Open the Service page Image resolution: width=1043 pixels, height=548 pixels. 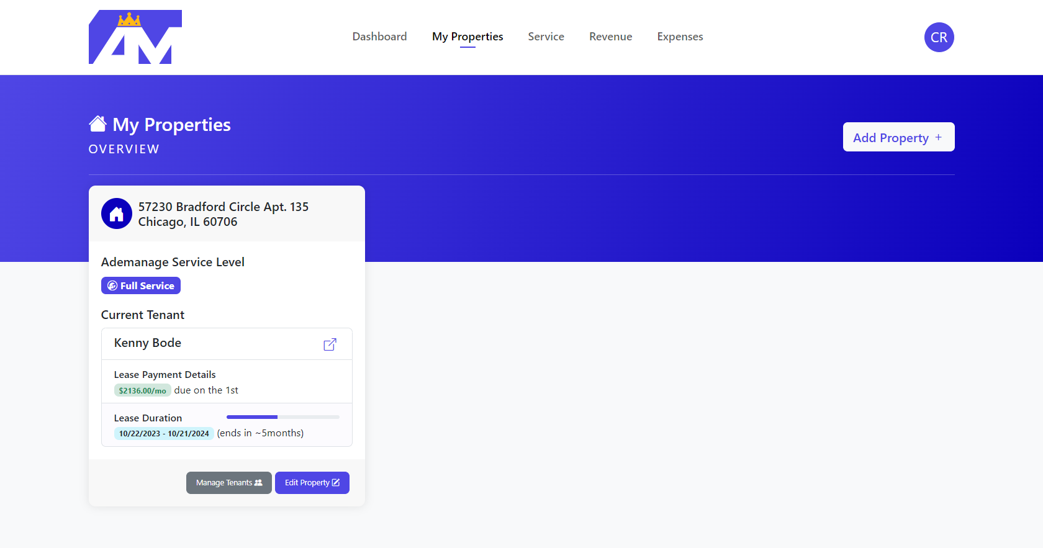(546, 37)
